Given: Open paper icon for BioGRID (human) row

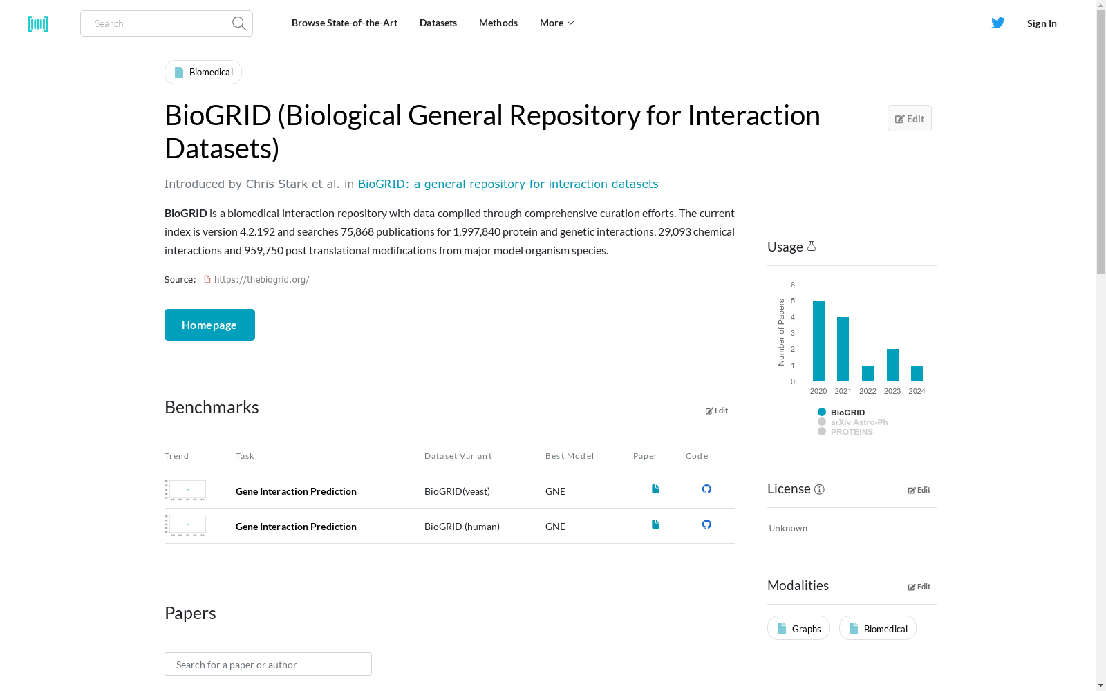Looking at the screenshot, I should [x=655, y=524].
